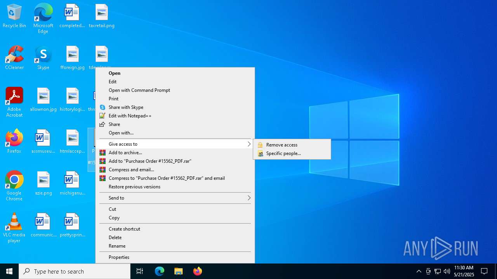Image resolution: width=497 pixels, height=279 pixels.
Task: Select the prettysprin... Word document
Action: click(x=73, y=225)
